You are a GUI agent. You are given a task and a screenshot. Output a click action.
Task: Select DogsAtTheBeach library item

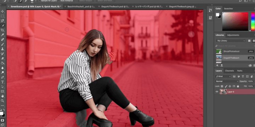point(235,58)
